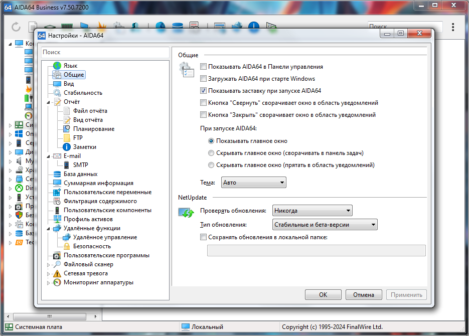
Task: Click the scrollbar right arrow in main window
Action: tap(95, 316)
